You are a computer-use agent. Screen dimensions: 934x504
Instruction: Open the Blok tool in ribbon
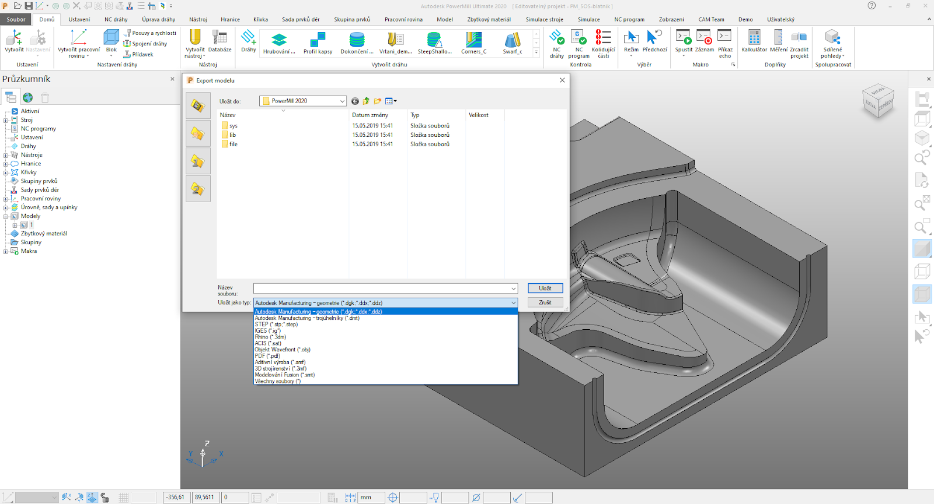(x=111, y=38)
